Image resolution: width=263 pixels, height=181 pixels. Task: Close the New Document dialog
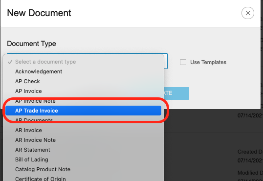(x=248, y=13)
